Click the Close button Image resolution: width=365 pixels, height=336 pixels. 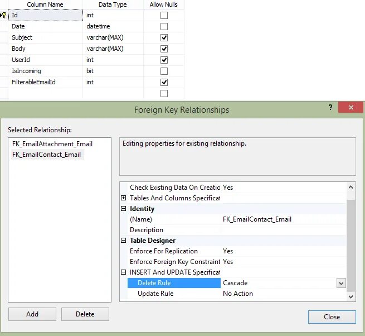pos(332,317)
